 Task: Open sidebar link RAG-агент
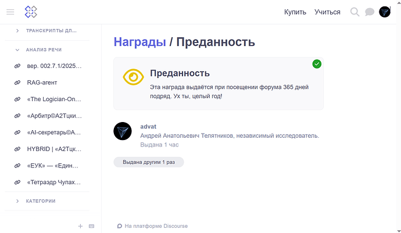pos(42,83)
